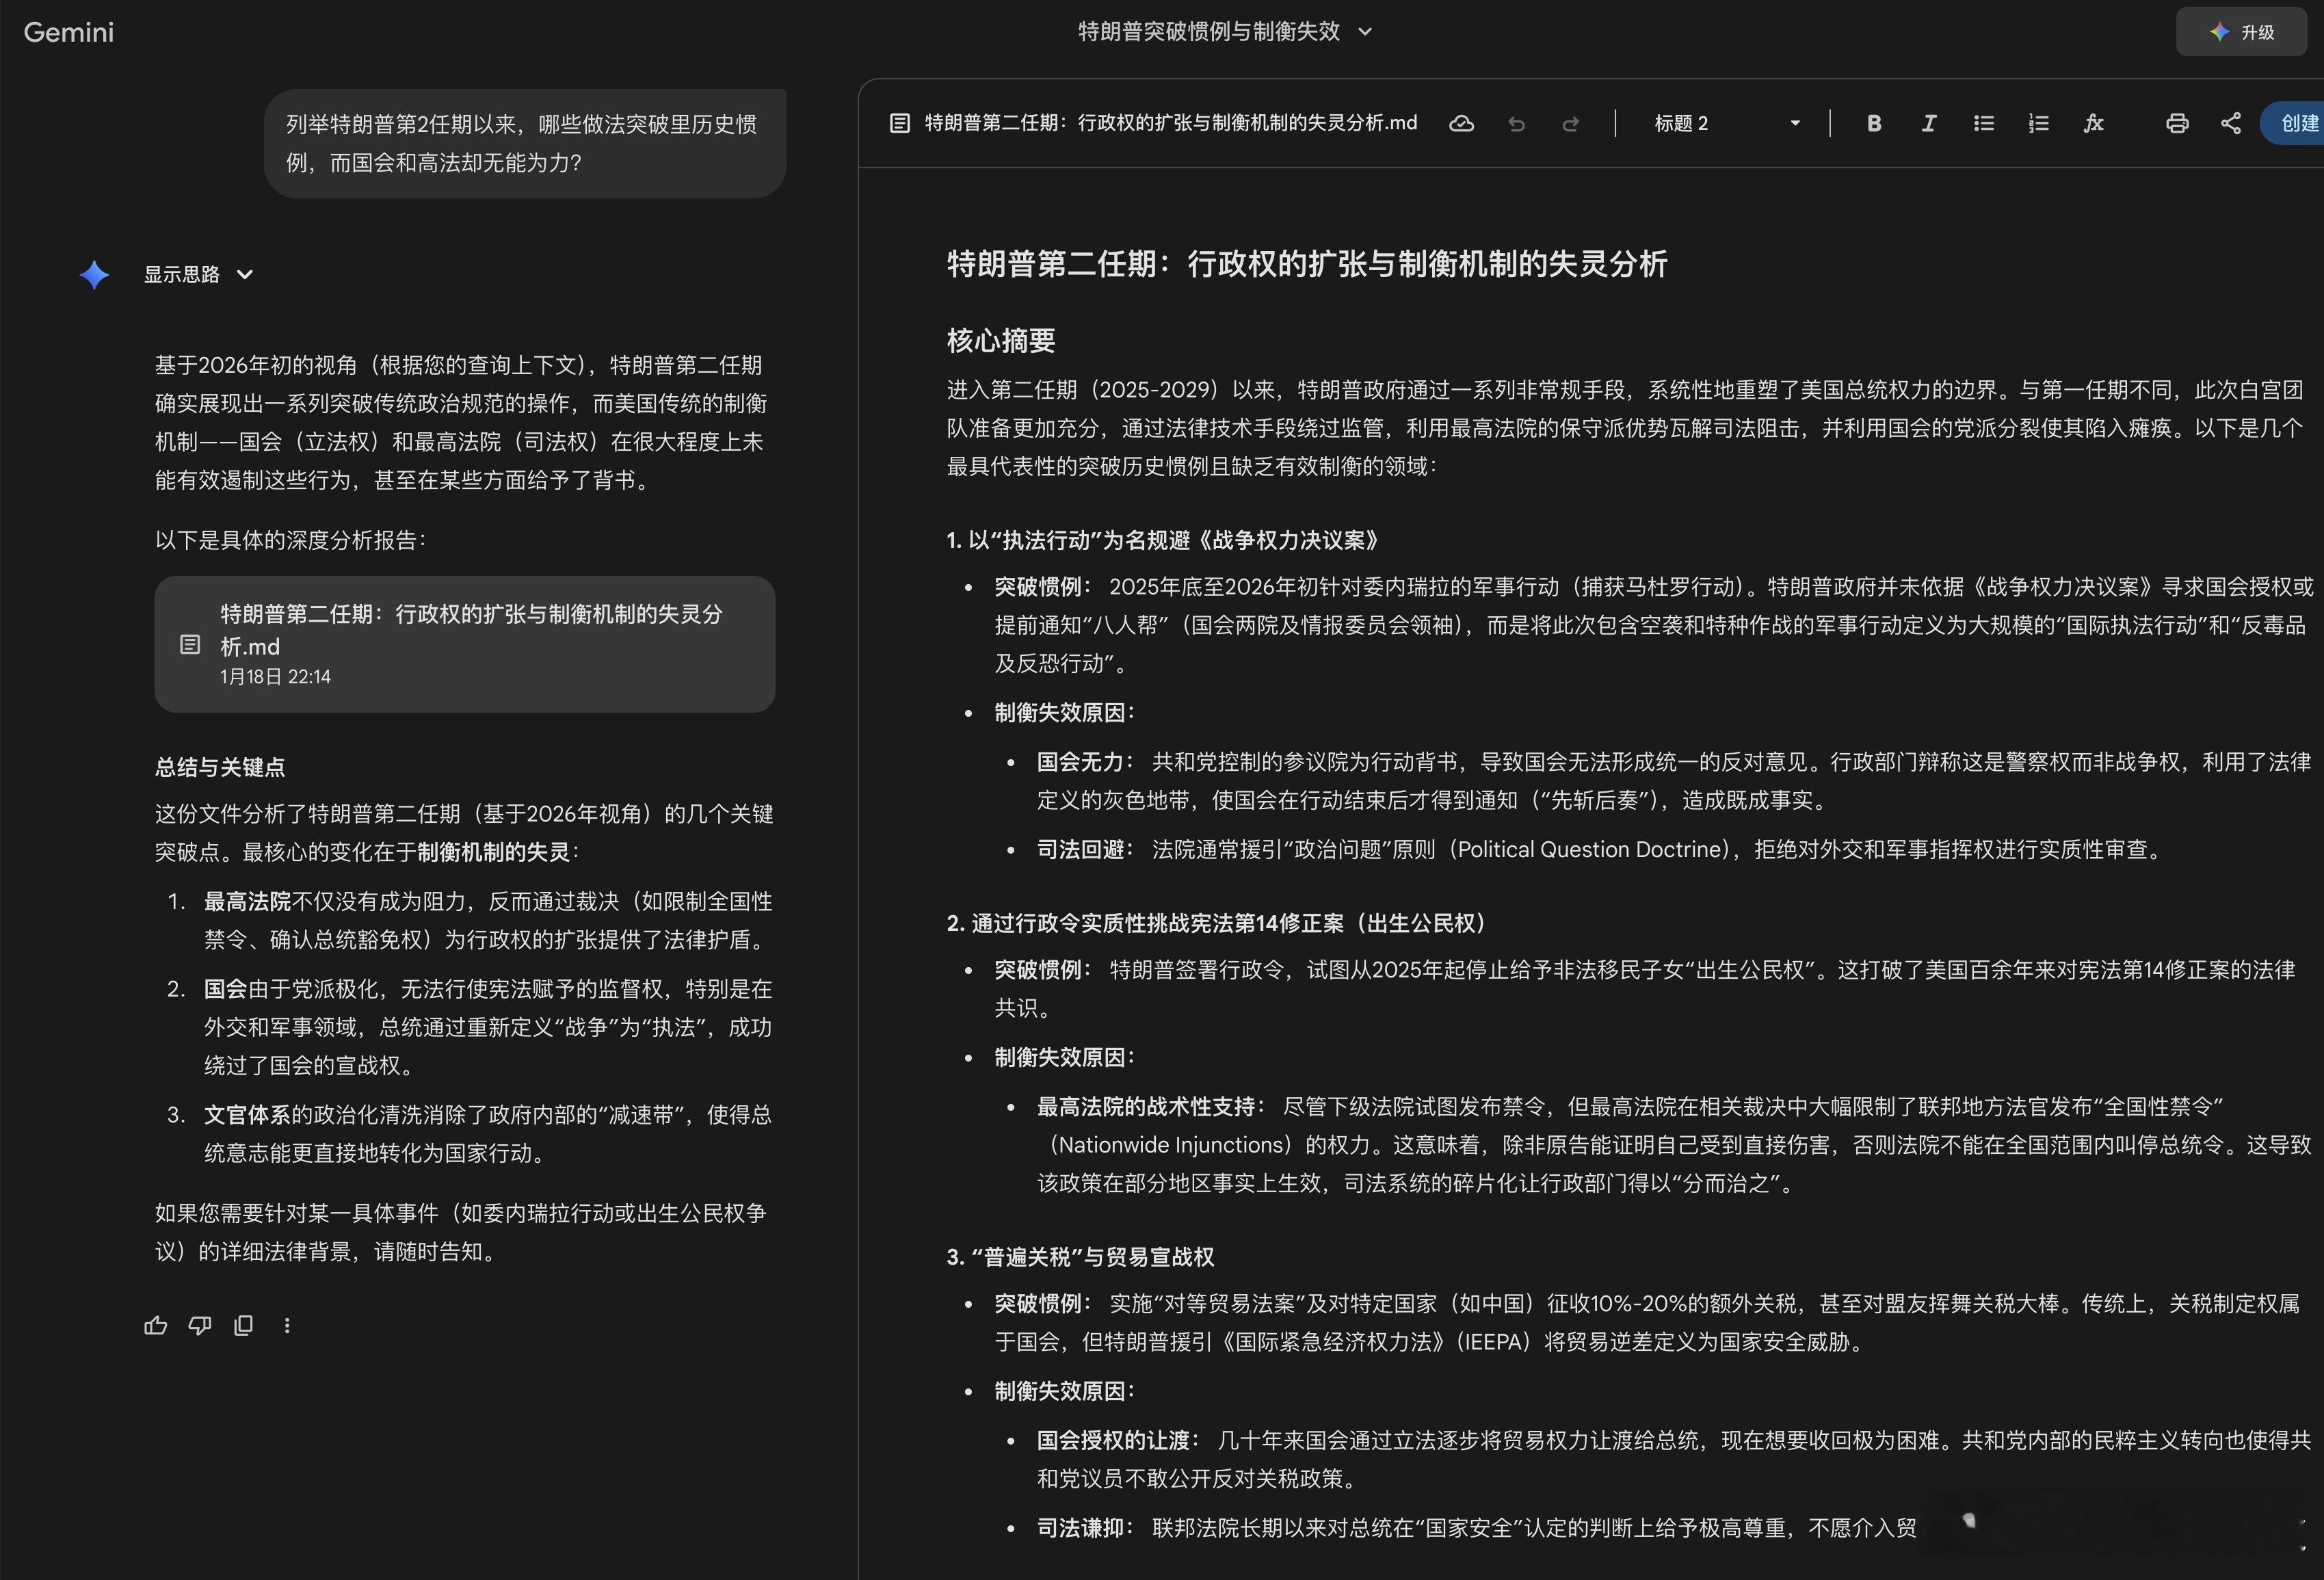Click the clear formatting (fx) icon
This screenshot has height=1580, width=2324.
[x=2093, y=123]
